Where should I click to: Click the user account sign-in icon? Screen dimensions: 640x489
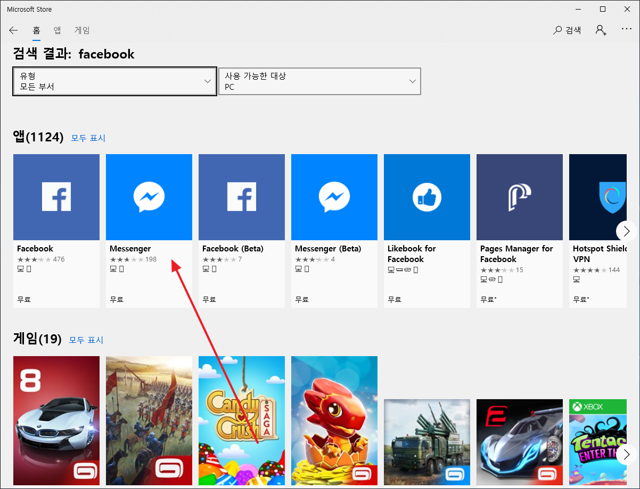tap(601, 30)
